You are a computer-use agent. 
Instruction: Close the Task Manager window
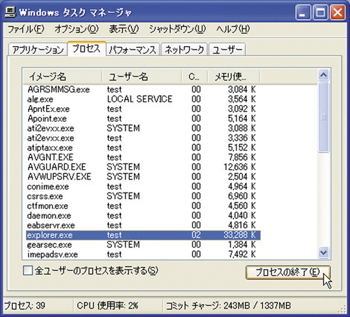[x=338, y=13]
